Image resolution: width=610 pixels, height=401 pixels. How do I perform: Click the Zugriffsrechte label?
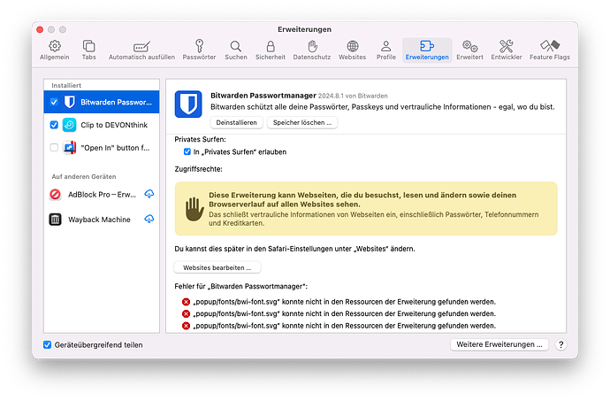click(x=198, y=169)
